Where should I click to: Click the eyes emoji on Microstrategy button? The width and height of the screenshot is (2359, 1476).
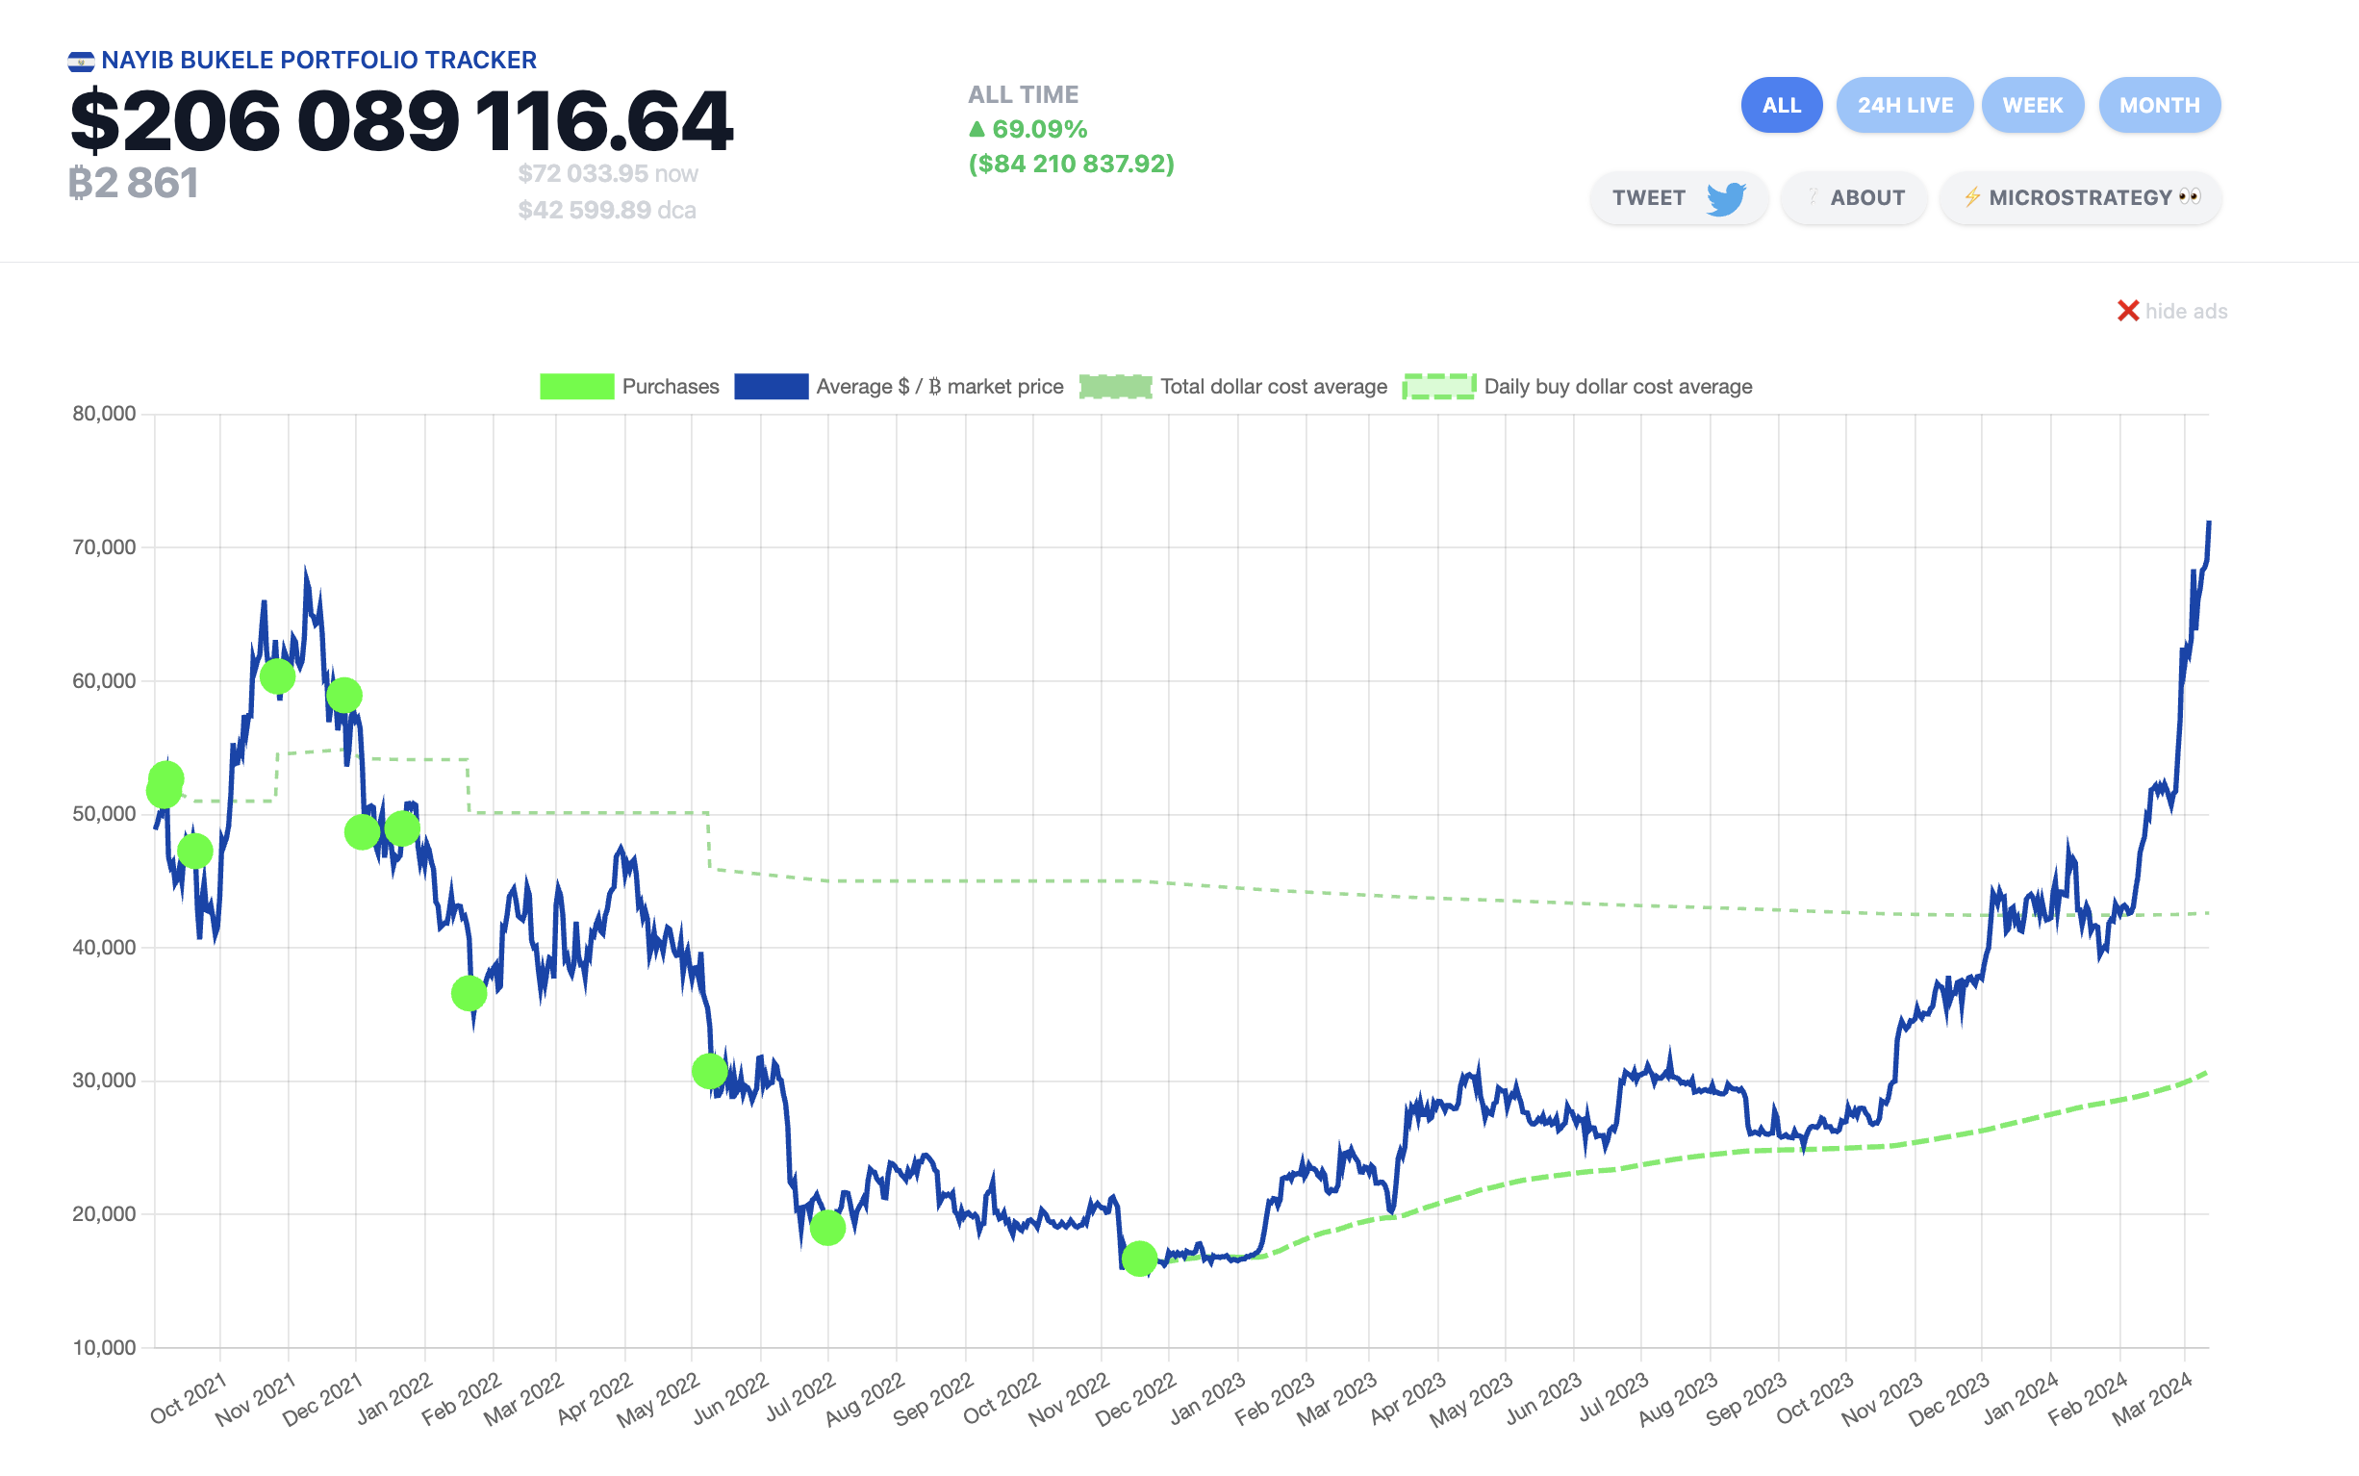pyautogui.click(x=2189, y=197)
